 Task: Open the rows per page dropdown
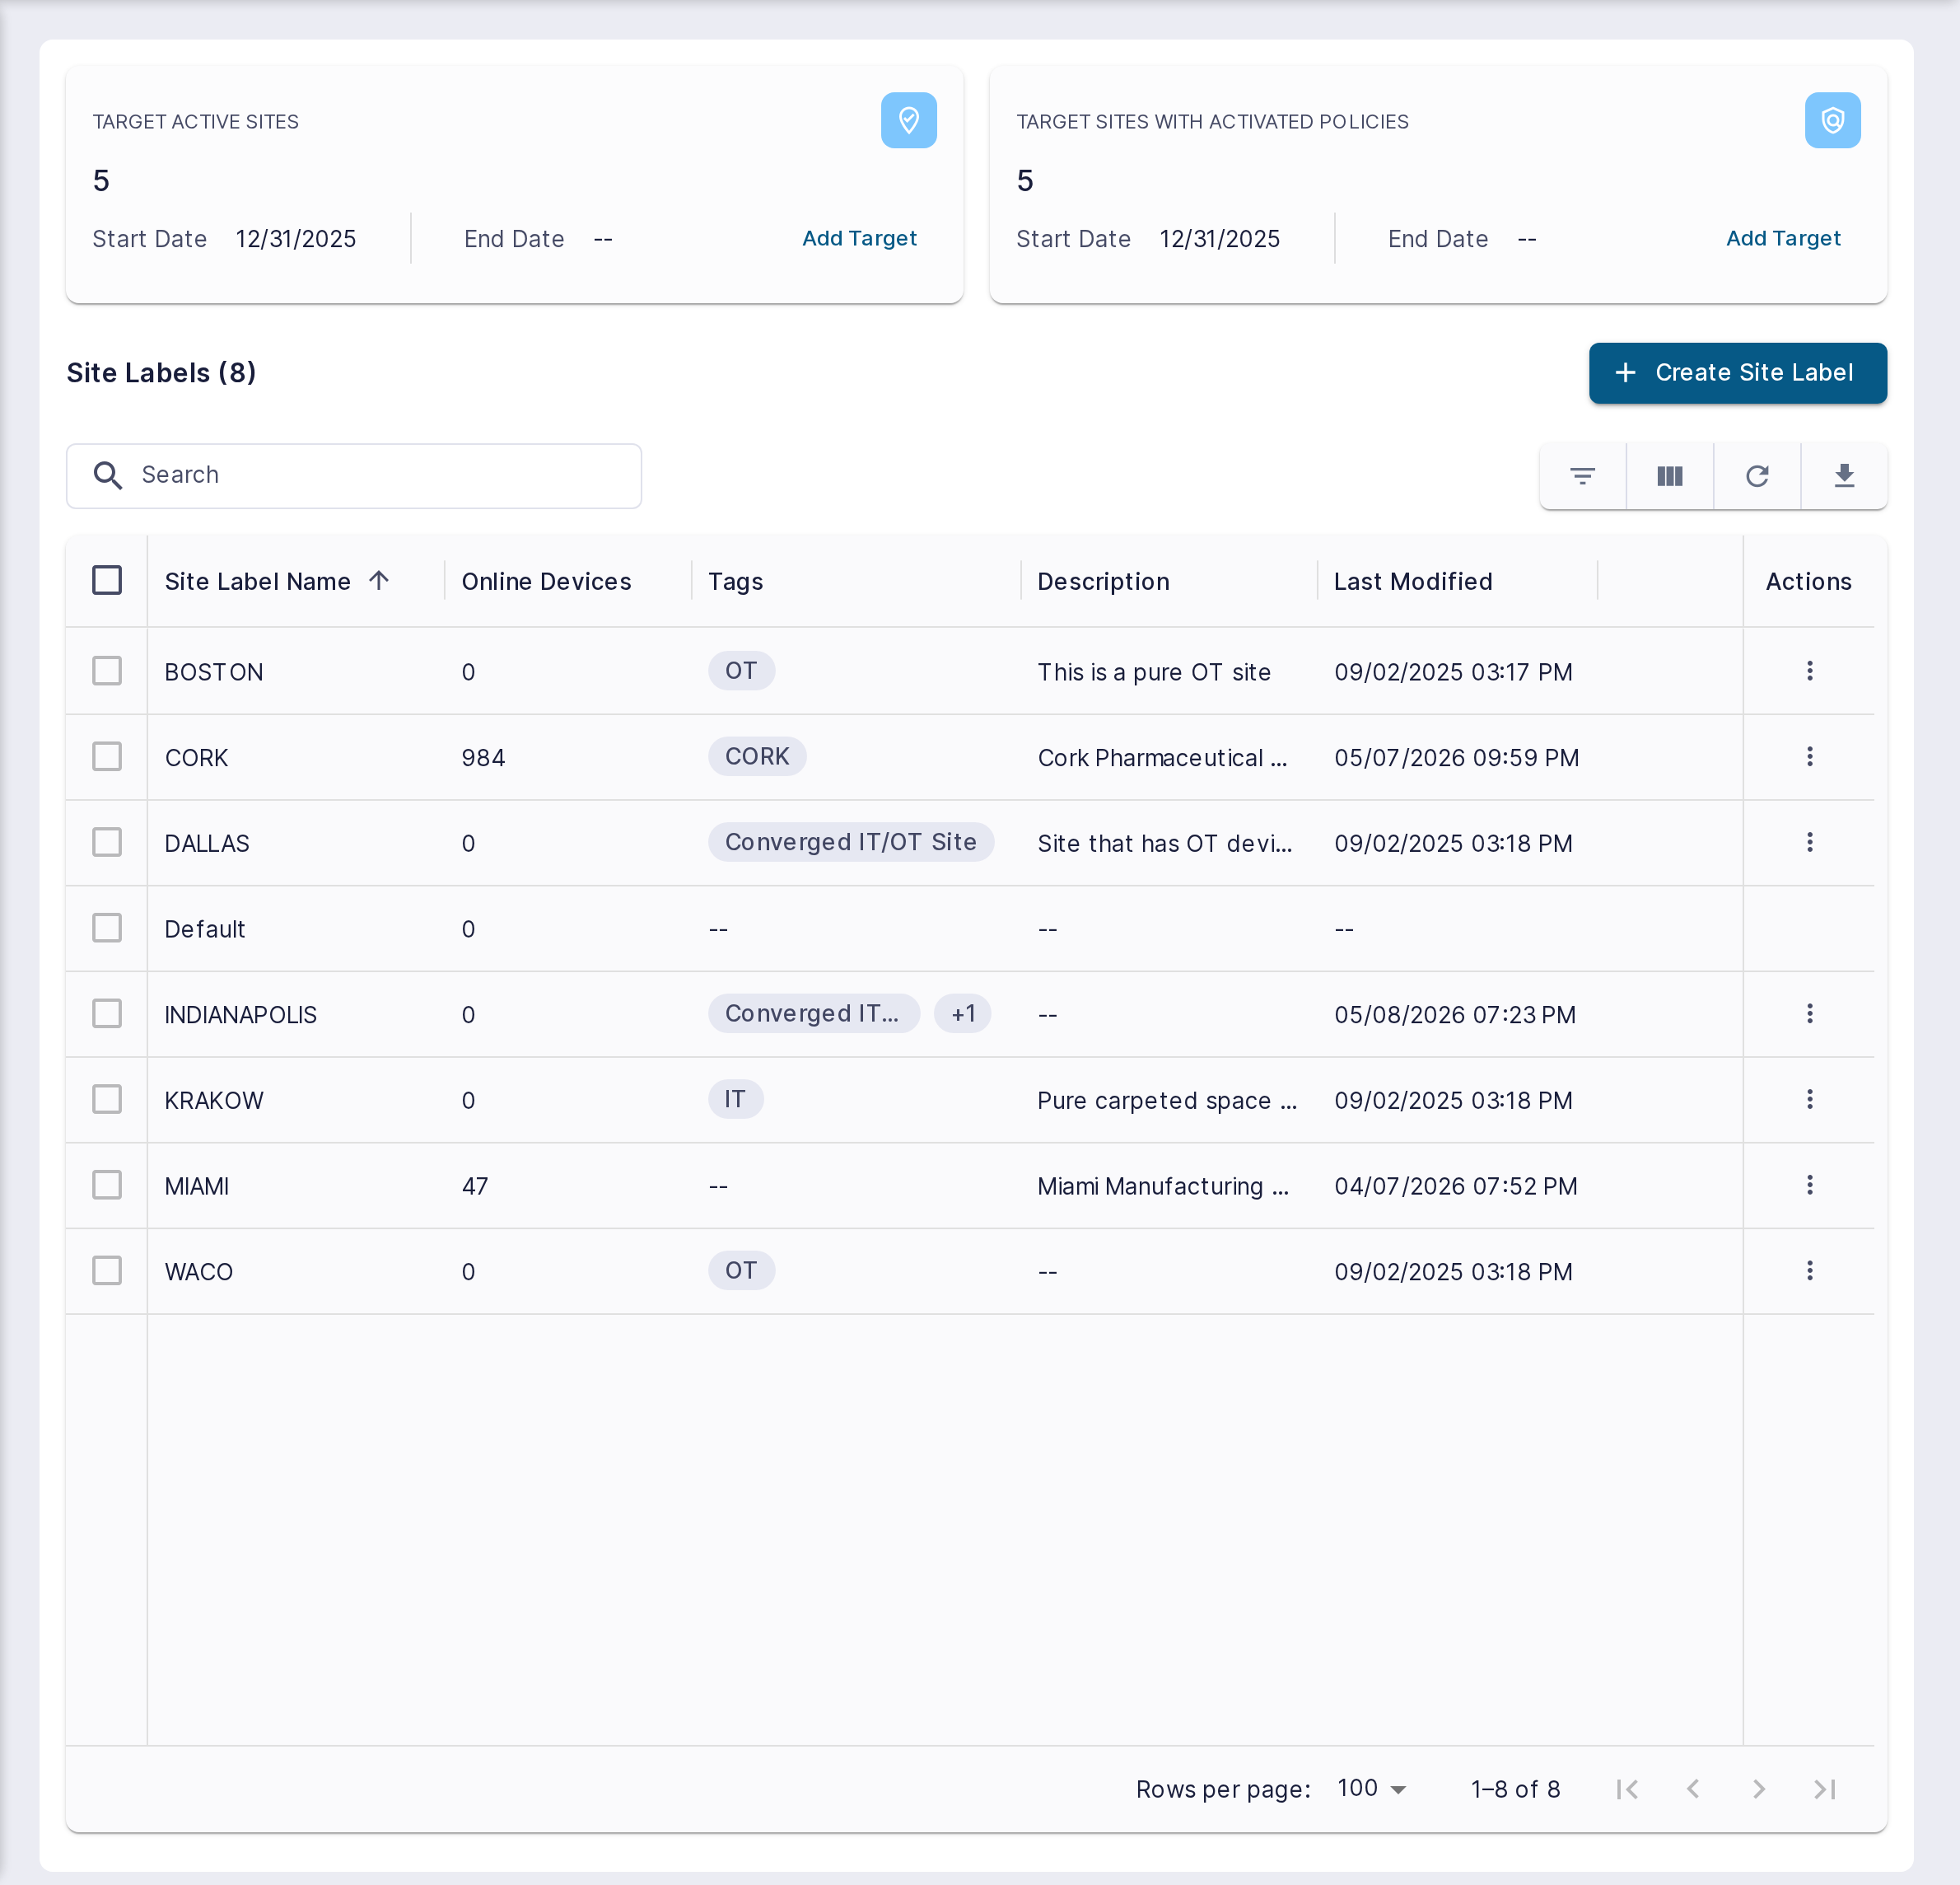pyautogui.click(x=1372, y=1789)
